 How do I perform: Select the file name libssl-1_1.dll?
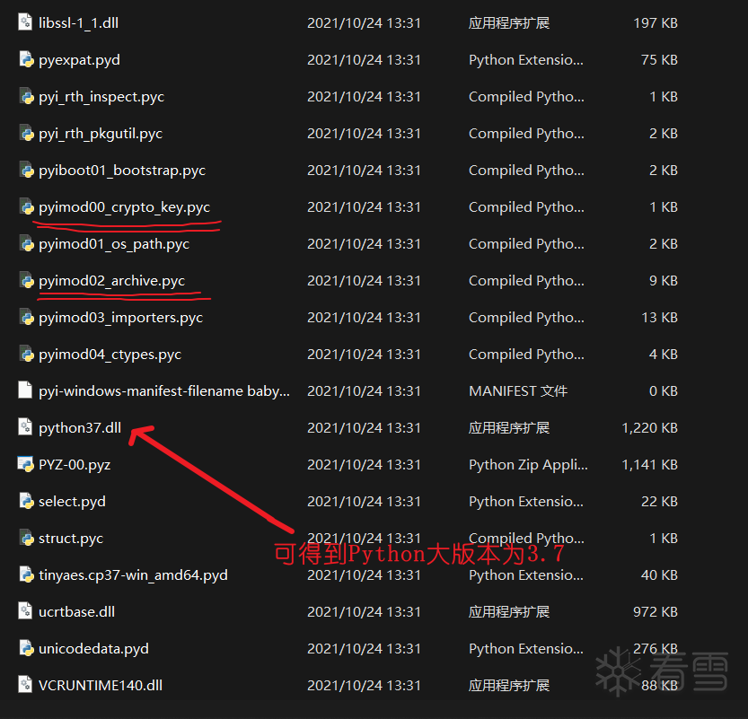[79, 22]
